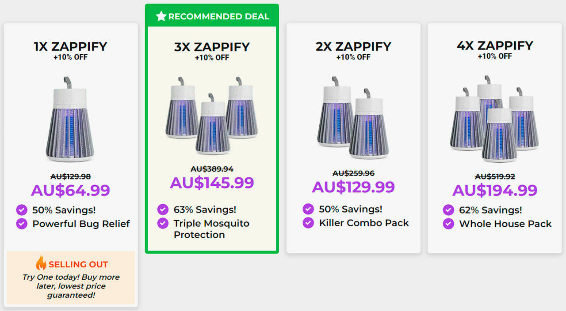566x311 pixels.
Task: Click the checkmark icon beside Powerful Bug Relief
Action: pyautogui.click(x=21, y=224)
